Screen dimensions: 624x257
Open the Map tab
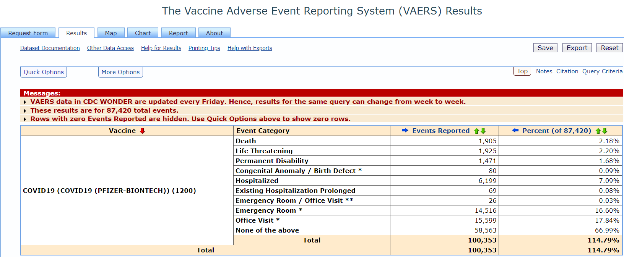click(111, 33)
